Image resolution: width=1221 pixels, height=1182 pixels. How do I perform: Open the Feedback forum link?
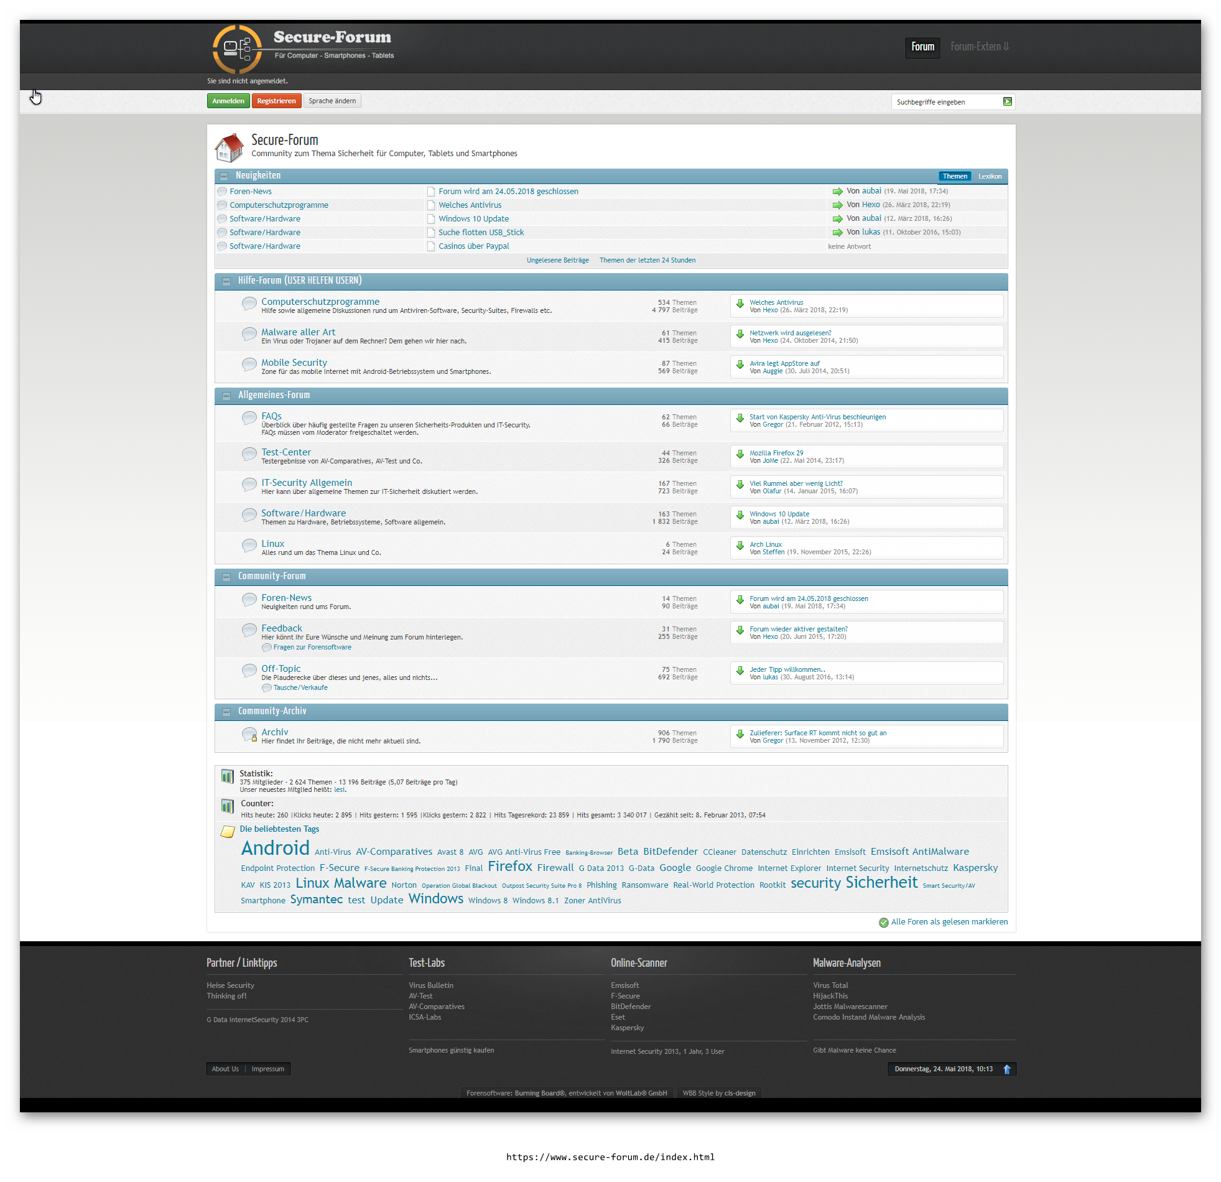click(282, 629)
